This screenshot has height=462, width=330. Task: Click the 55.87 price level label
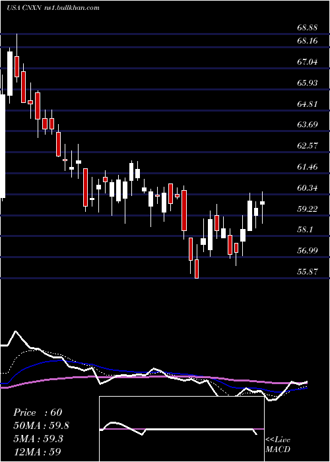(x=308, y=272)
